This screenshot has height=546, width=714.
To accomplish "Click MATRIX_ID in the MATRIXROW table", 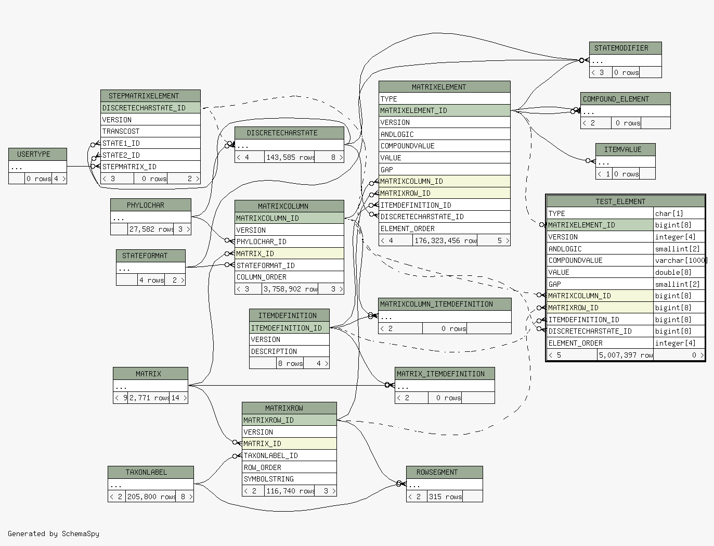I will click(x=289, y=443).
